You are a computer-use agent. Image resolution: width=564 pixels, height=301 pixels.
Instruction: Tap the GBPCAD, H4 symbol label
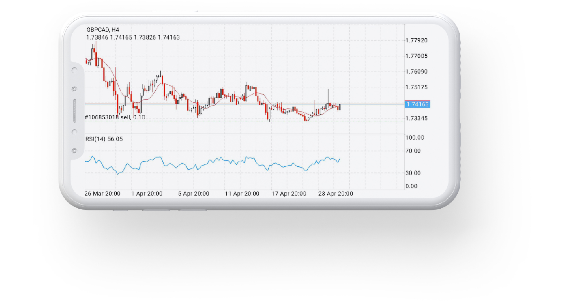pyautogui.click(x=102, y=30)
